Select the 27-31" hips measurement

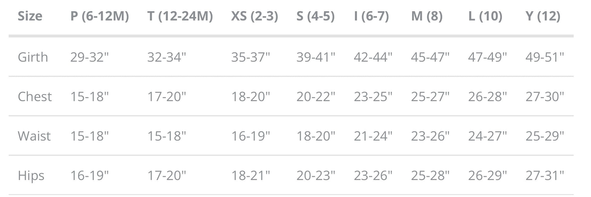545,175
